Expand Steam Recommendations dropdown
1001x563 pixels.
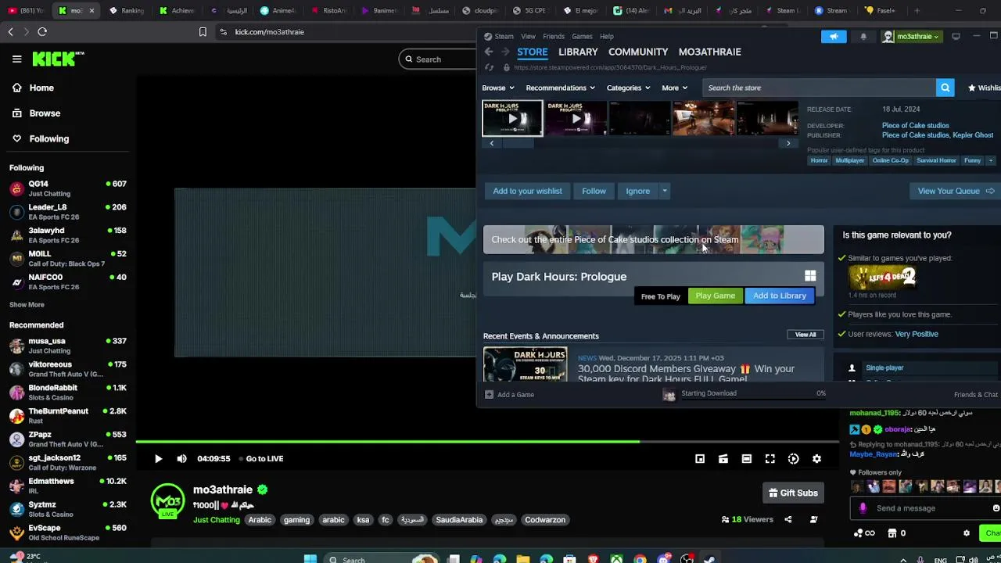(560, 88)
